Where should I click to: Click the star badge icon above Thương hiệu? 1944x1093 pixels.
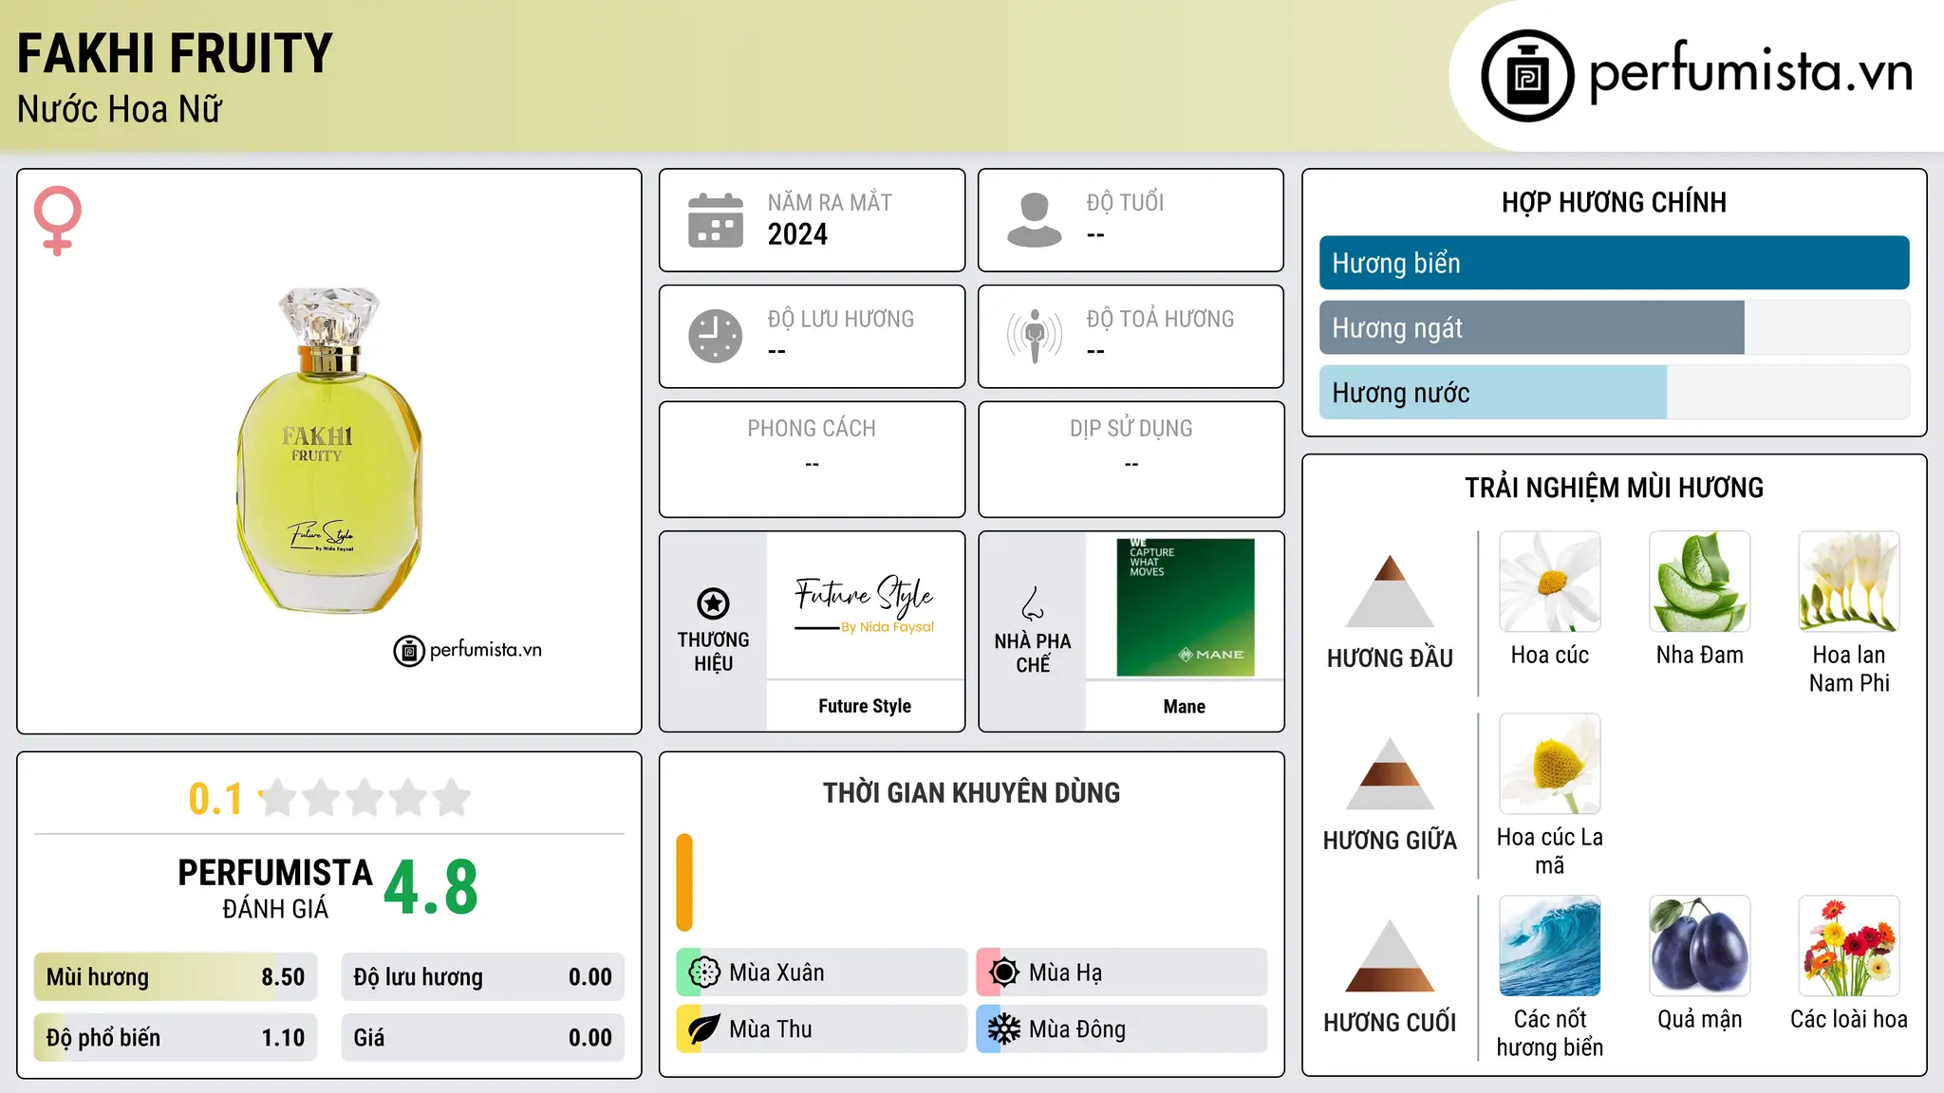(713, 603)
